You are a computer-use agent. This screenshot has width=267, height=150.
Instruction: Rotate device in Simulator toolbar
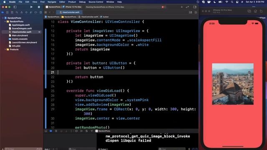click(x=261, y=11)
